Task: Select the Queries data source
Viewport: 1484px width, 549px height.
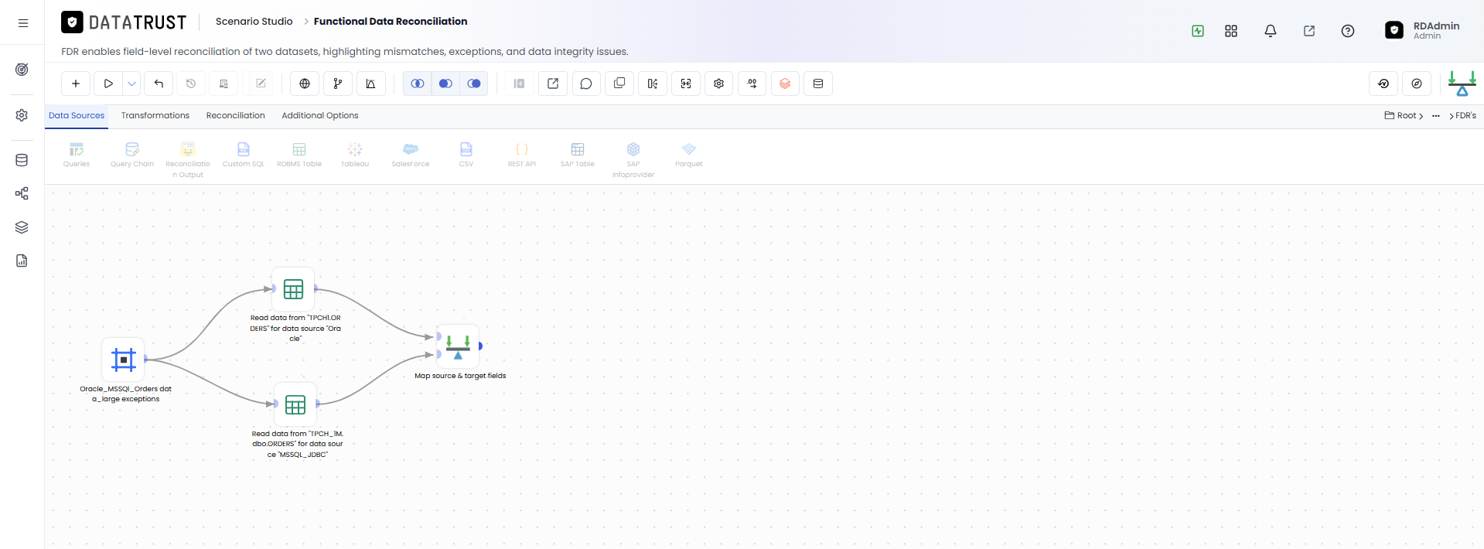Action: click(x=77, y=155)
